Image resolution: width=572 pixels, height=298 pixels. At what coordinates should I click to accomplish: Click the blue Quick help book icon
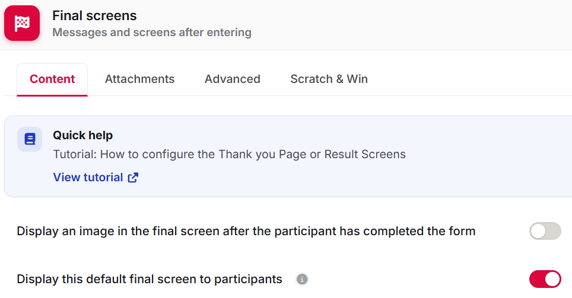(30, 139)
